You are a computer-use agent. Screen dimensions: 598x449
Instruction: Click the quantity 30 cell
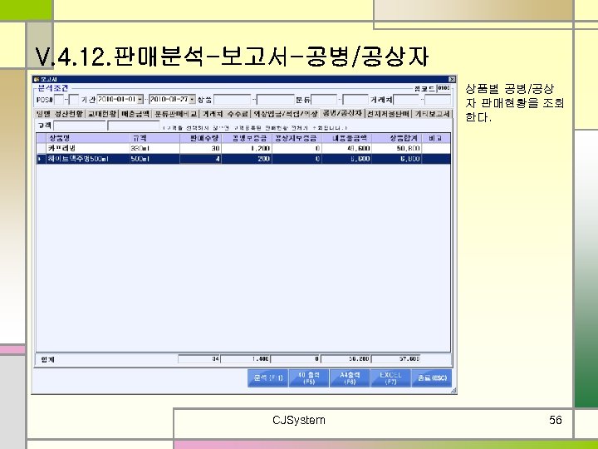pos(201,148)
